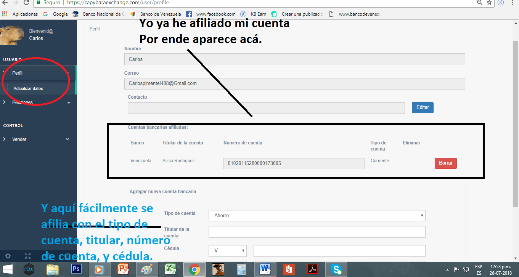
Task: Show hidden system tray icons arrow
Action: click(x=447, y=269)
